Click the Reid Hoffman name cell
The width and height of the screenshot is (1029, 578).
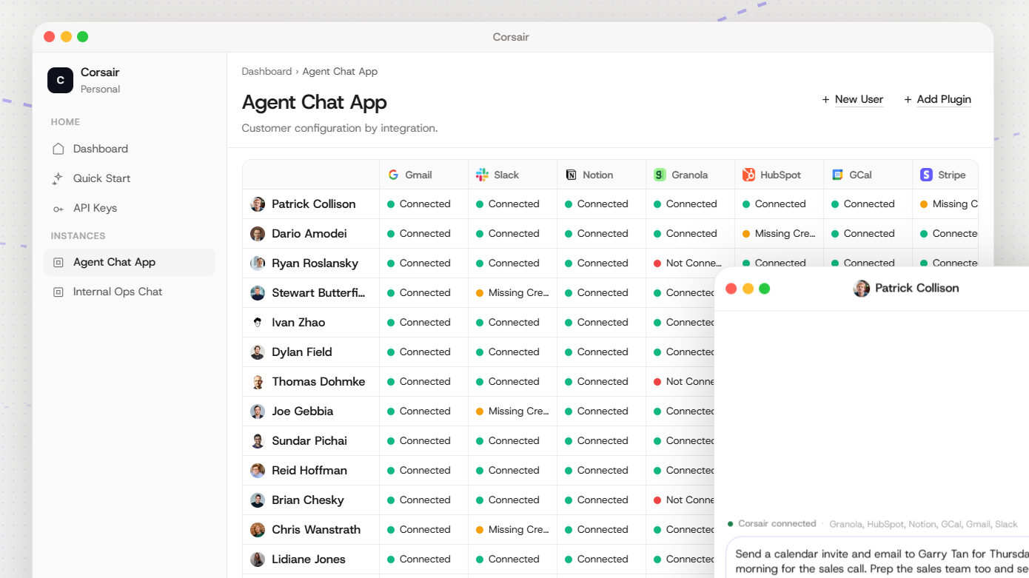pyautogui.click(x=311, y=471)
